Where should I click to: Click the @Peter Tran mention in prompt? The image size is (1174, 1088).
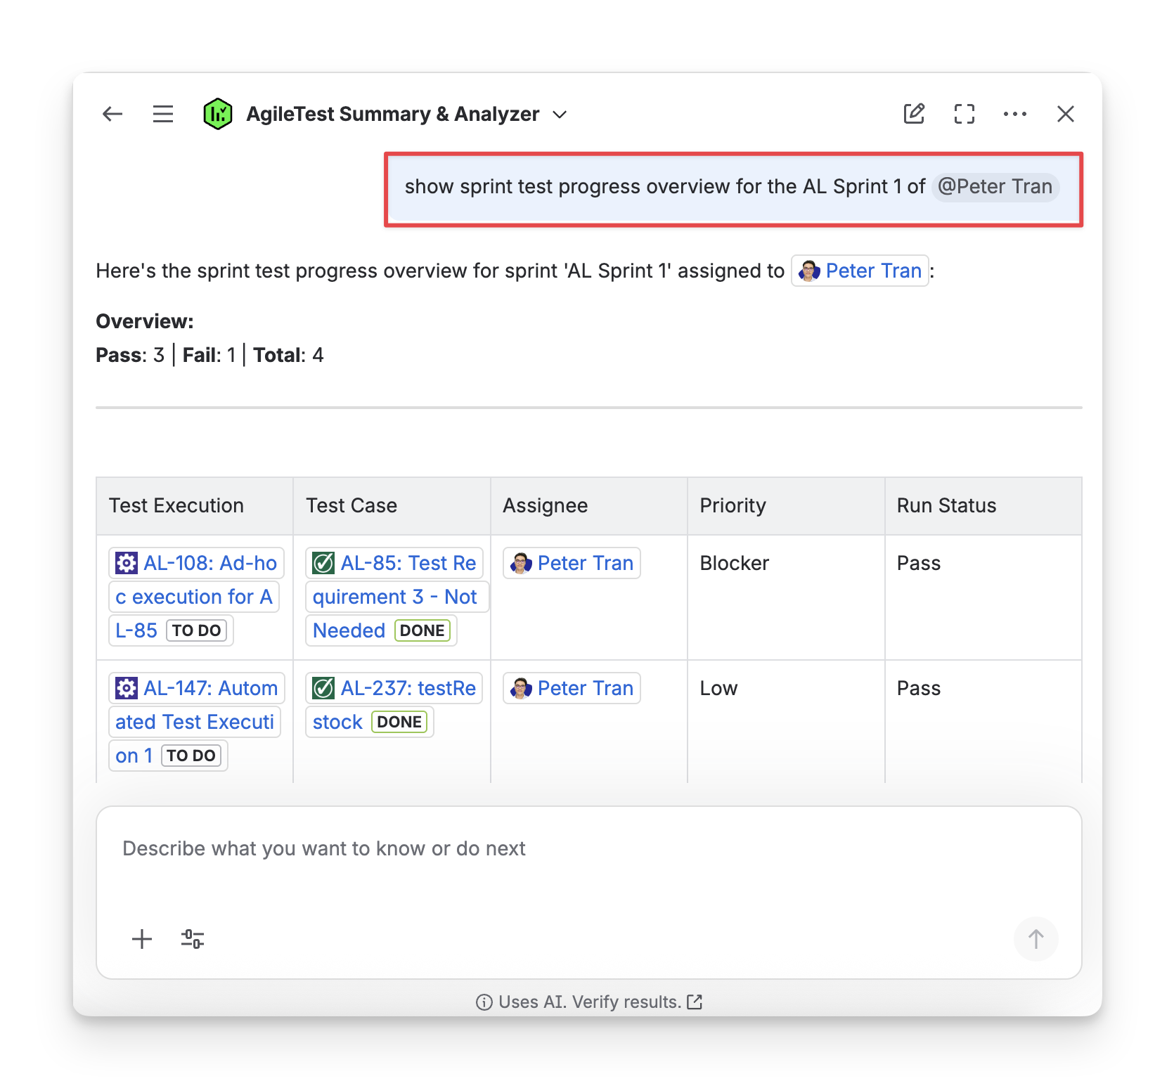click(x=995, y=187)
